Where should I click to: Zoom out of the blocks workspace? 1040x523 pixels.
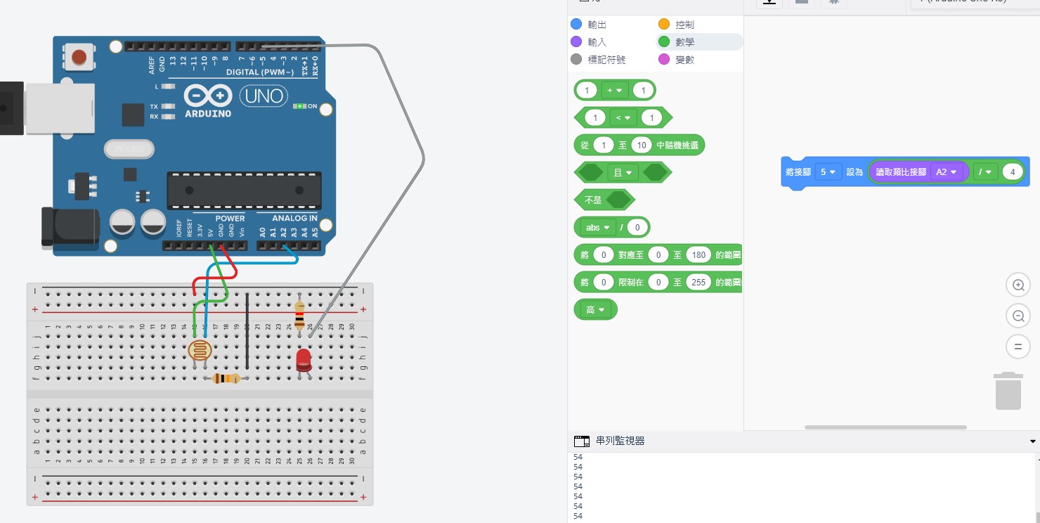pyautogui.click(x=1018, y=316)
